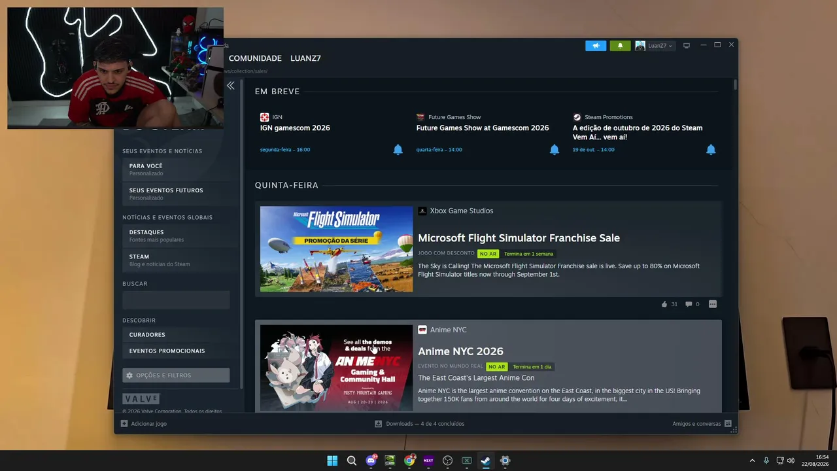Open the NVIDIA app from the taskbar
Image resolution: width=837 pixels, height=471 pixels.
(390, 461)
